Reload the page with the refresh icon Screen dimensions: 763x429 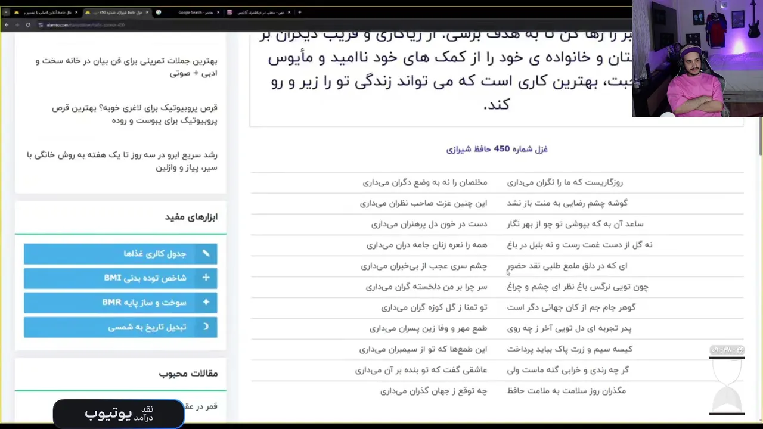point(27,25)
